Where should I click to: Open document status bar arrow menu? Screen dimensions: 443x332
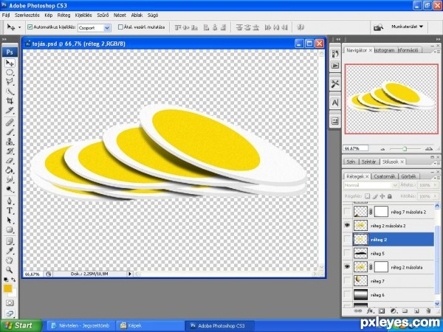130,274
